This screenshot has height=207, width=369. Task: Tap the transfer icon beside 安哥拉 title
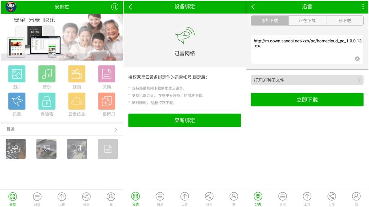114,6
